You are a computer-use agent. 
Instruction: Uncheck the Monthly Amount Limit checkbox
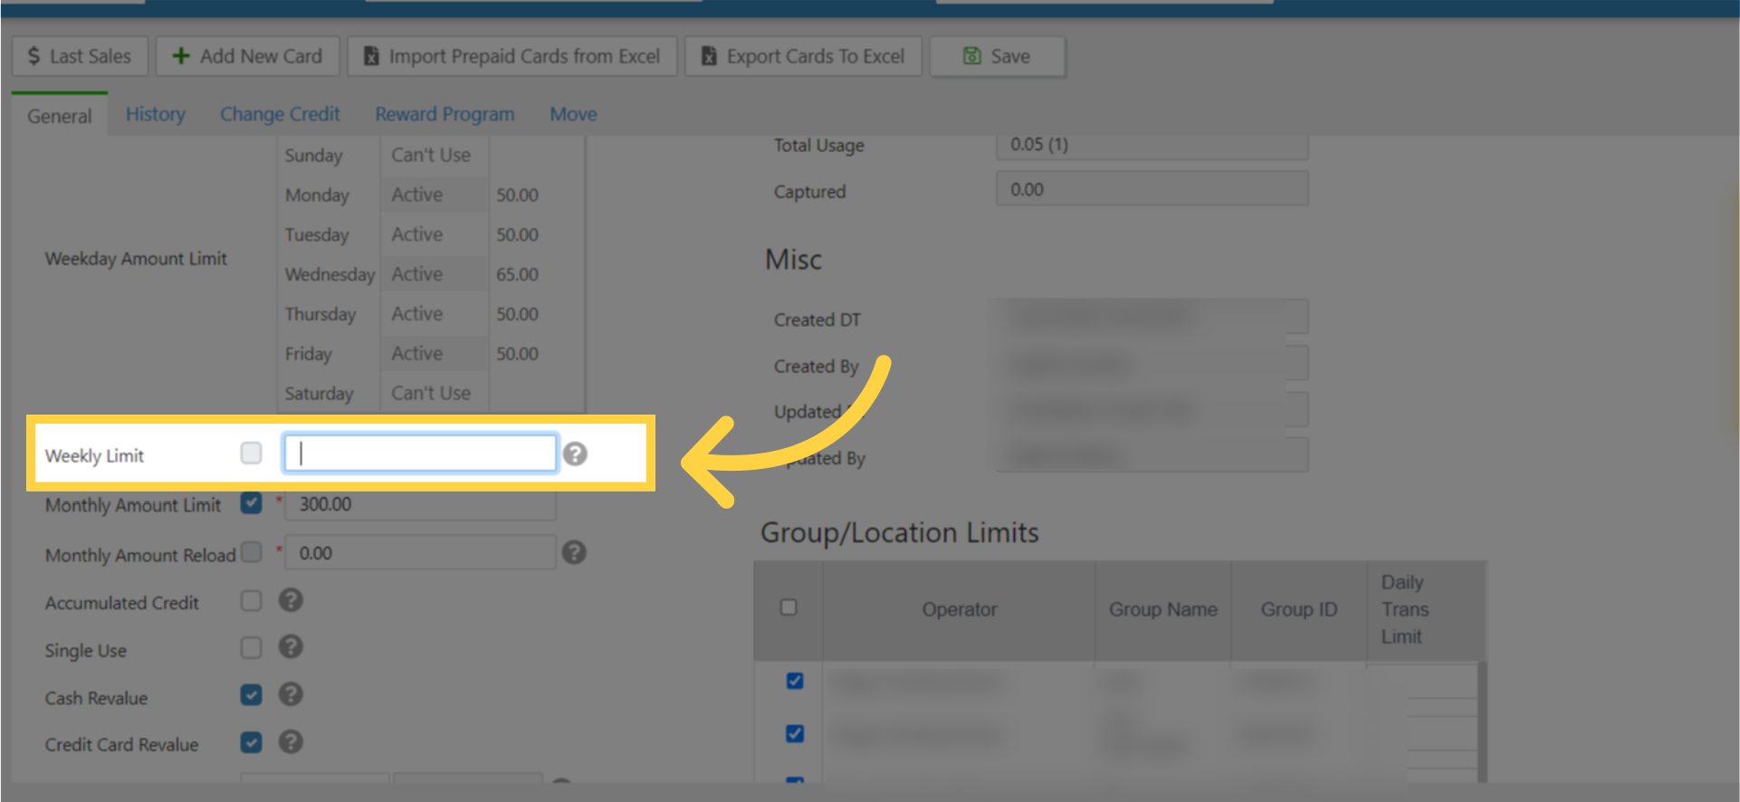point(251,502)
